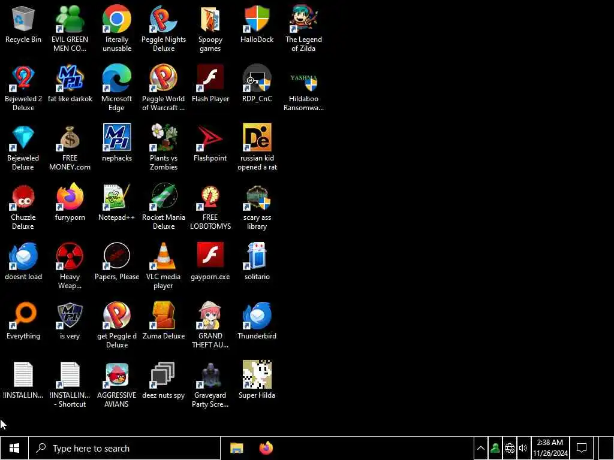Click the Bejeweled Deluxe diamond icon

point(23,138)
